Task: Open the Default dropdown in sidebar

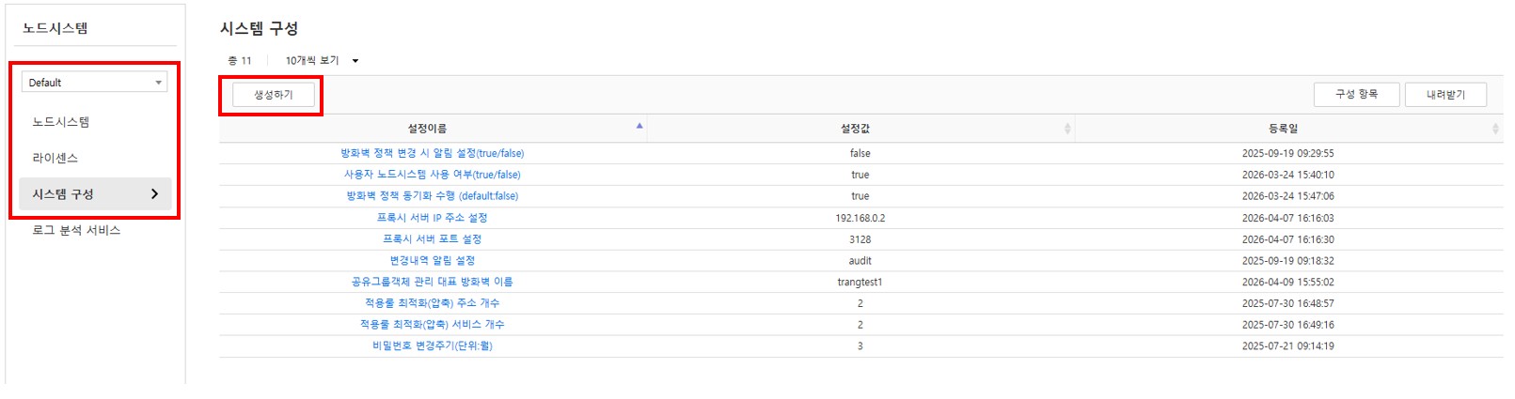Action: 94,83
